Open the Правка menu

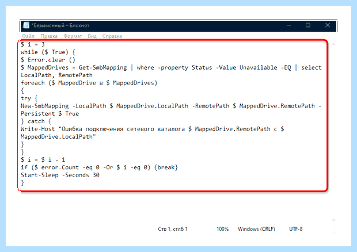coord(49,36)
